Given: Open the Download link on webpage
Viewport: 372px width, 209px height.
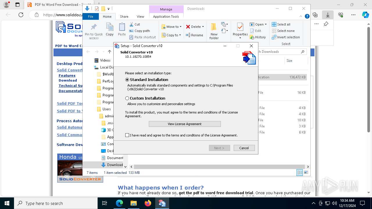Looking at the screenshot, I should tap(68, 80).
